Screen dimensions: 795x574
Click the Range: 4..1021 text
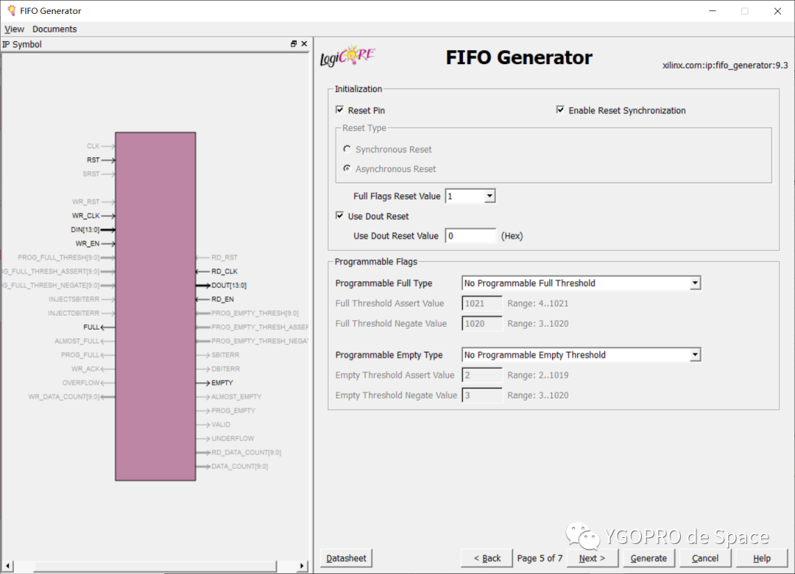pyautogui.click(x=538, y=303)
